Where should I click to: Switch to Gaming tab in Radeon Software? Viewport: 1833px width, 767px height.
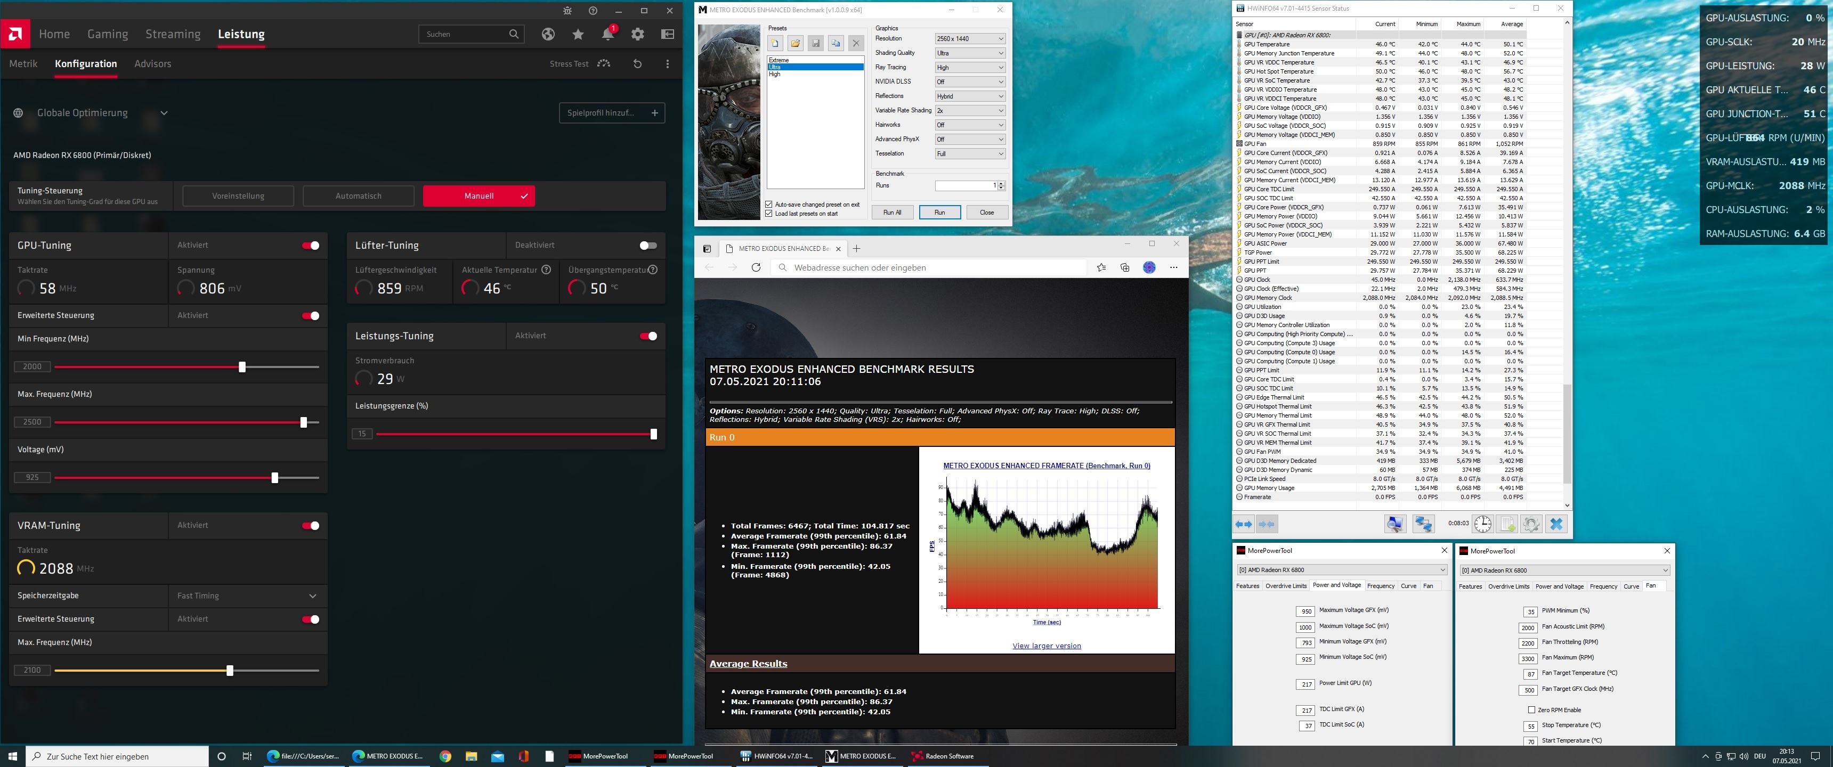coord(108,34)
